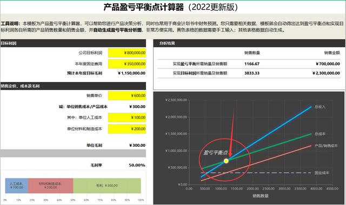346x205 pixels.
Task: Select the 总收入 line label in chart
Action: coord(320,107)
